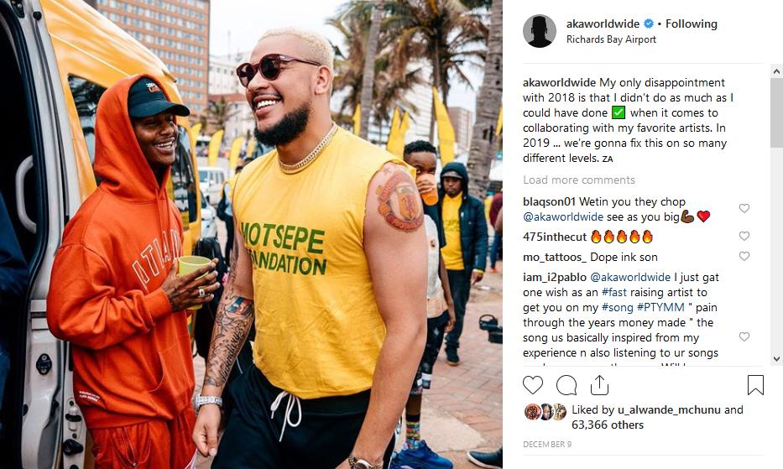This screenshot has height=469, width=783.
Task: Click the Following button
Action: click(692, 23)
